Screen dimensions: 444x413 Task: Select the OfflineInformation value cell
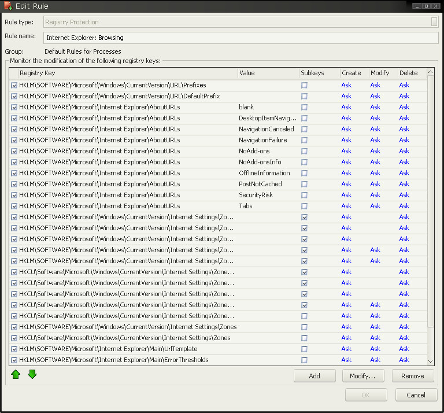tap(264, 174)
